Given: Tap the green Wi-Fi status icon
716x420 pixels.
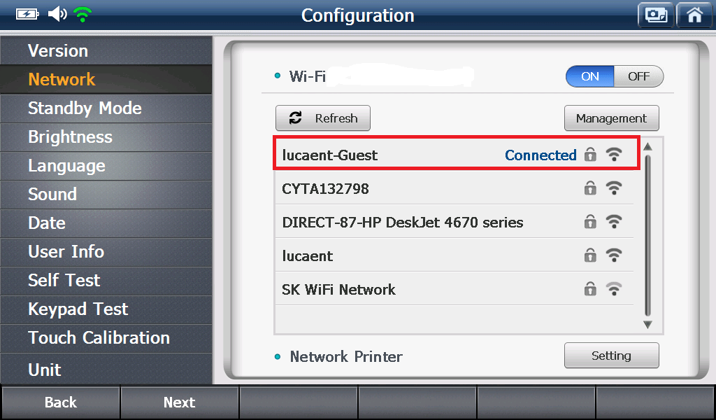Looking at the screenshot, I should (83, 15).
